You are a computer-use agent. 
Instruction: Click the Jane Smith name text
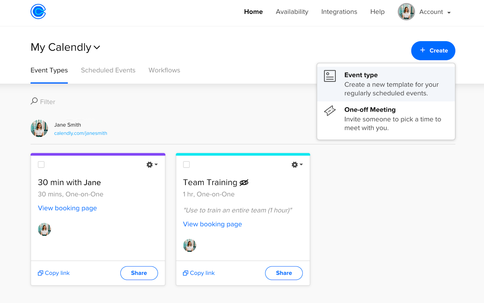point(67,125)
